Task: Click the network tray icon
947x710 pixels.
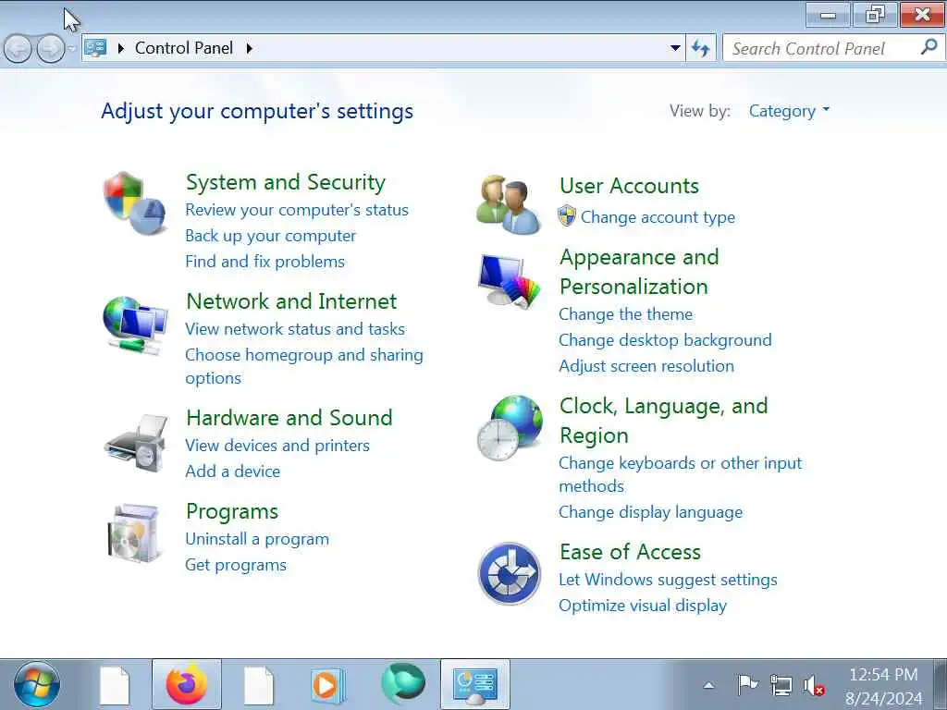Action: click(x=781, y=685)
